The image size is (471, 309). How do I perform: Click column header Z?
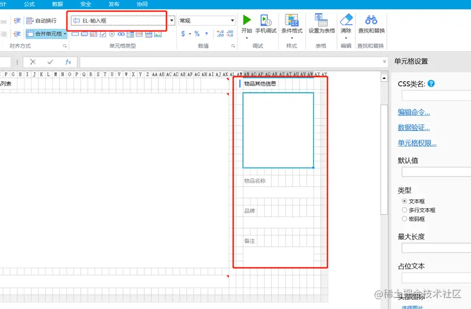[x=148, y=74]
